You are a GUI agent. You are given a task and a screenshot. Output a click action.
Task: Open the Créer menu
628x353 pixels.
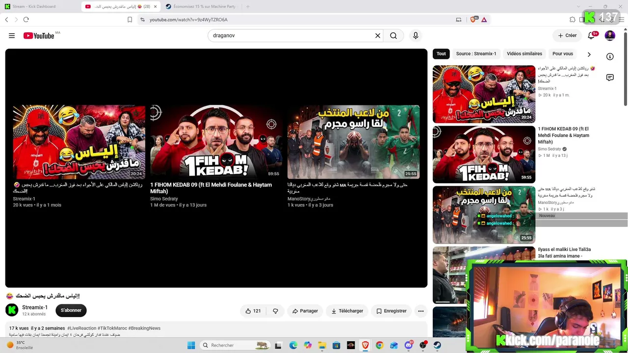click(x=567, y=35)
